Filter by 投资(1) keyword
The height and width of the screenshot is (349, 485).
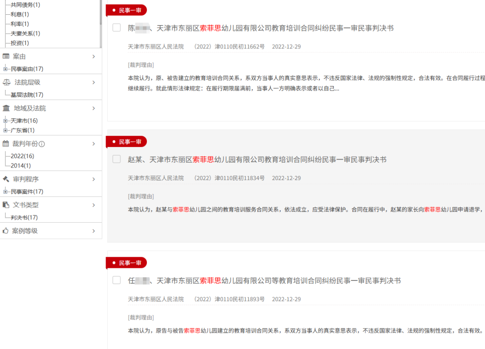point(20,43)
